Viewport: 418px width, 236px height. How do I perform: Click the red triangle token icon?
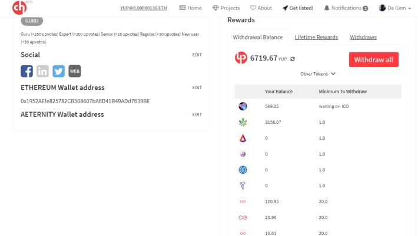[x=243, y=138]
